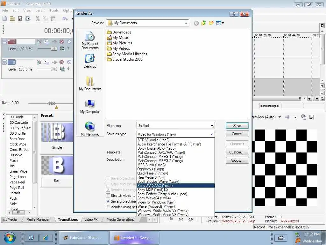
Task: Choose Windows Media Video V9 (*.wmv)
Action: coord(176,215)
